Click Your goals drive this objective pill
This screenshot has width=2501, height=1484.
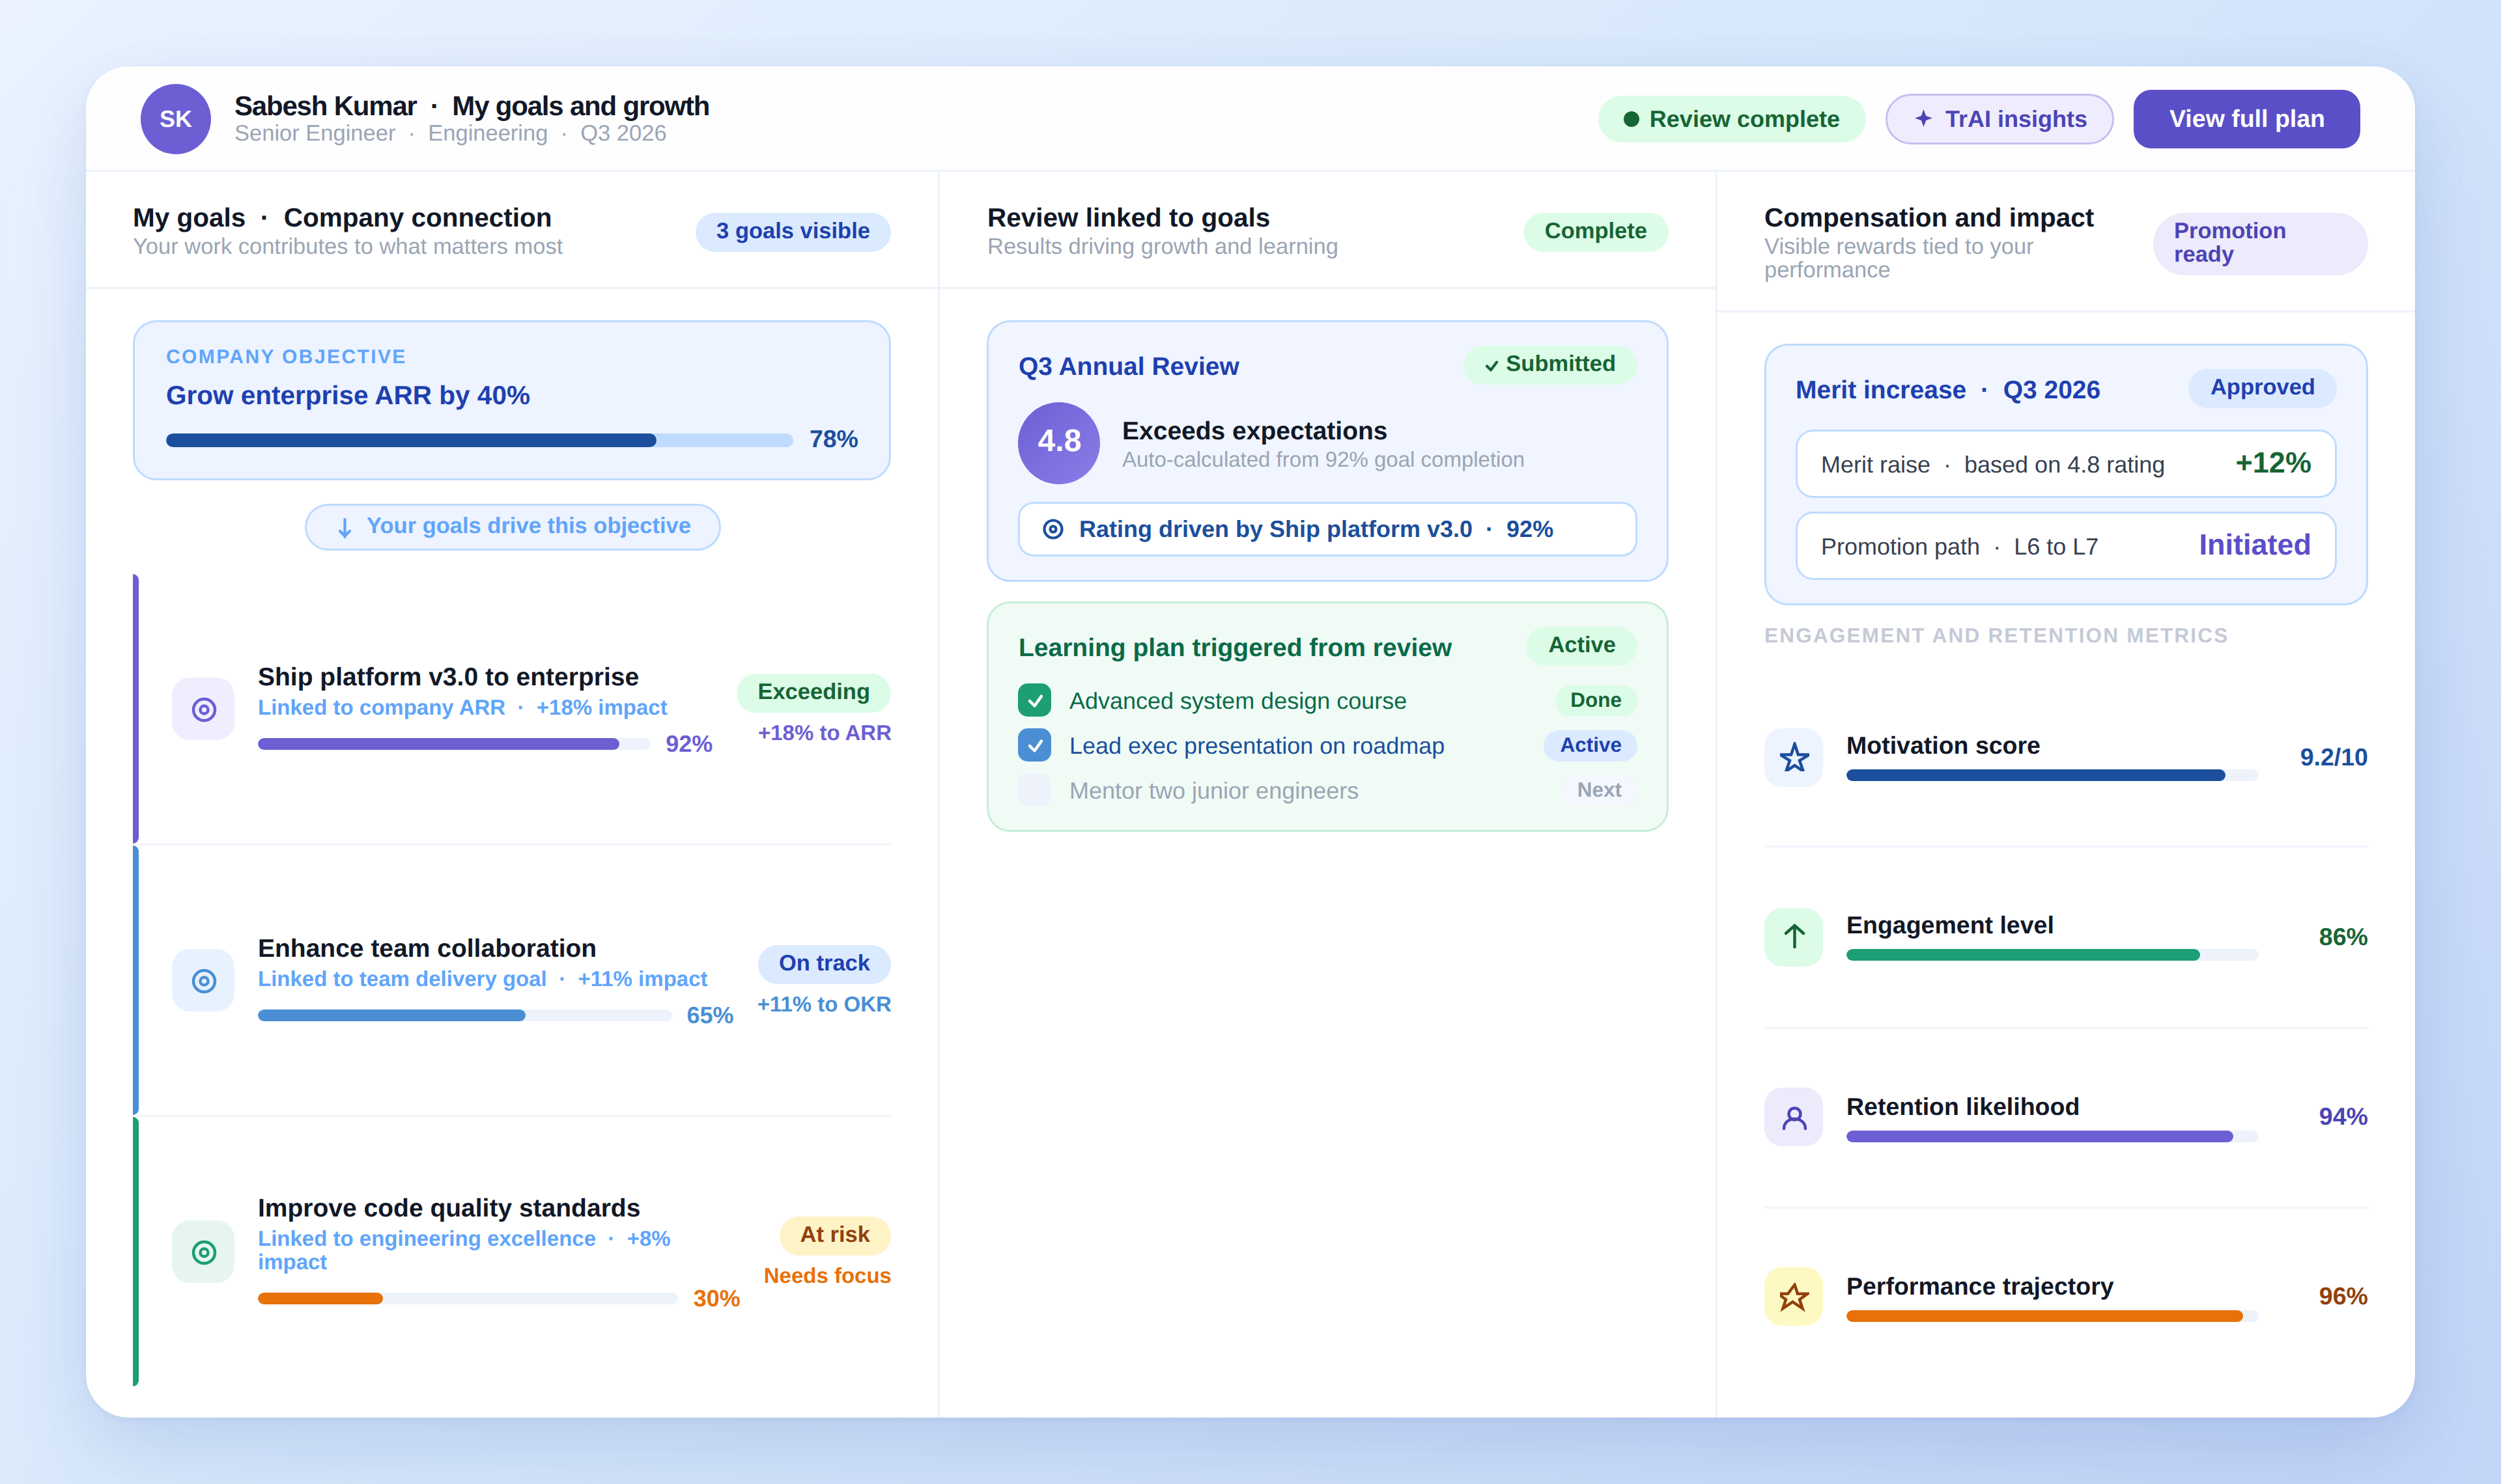pos(512,526)
